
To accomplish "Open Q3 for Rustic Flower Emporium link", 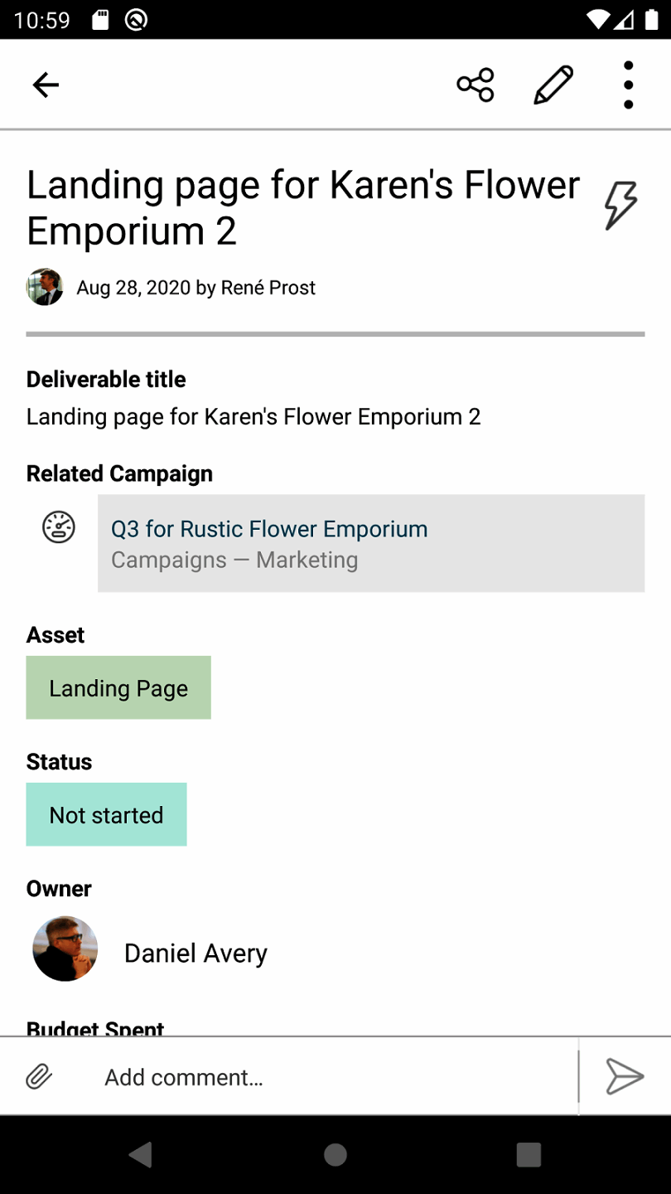I will click(x=269, y=529).
